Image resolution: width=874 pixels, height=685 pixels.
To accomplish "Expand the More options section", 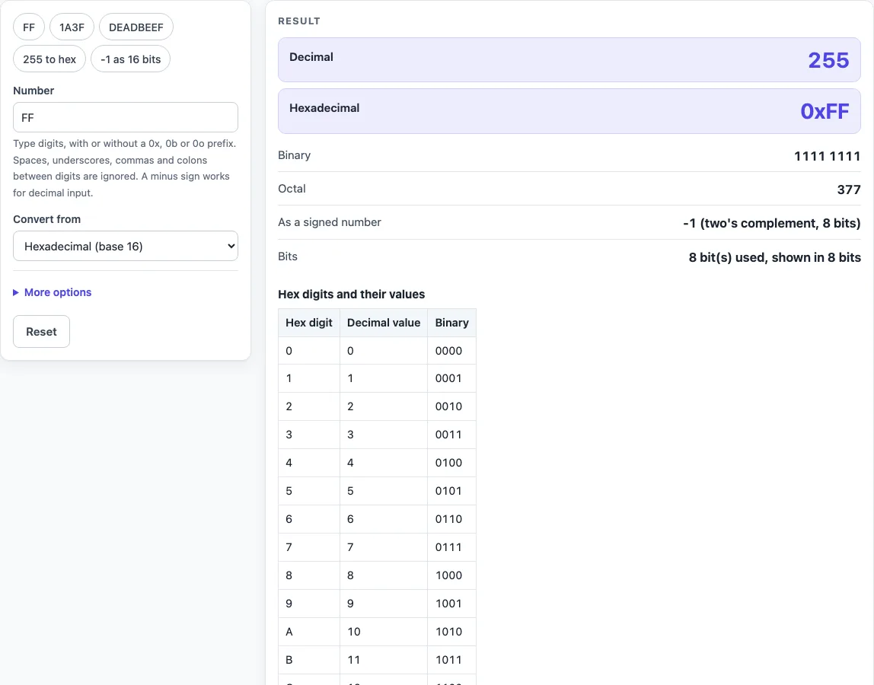I will [x=53, y=292].
